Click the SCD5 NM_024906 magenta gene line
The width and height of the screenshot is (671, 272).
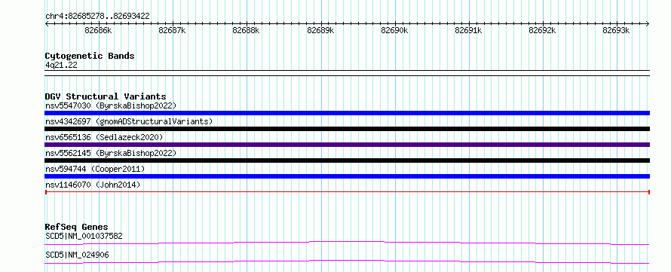click(x=347, y=261)
